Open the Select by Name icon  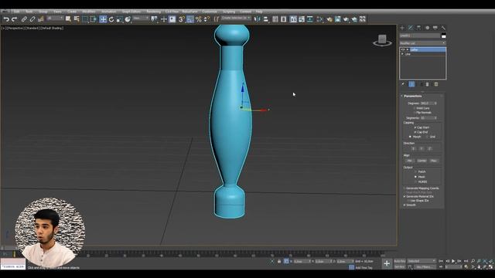77,19
